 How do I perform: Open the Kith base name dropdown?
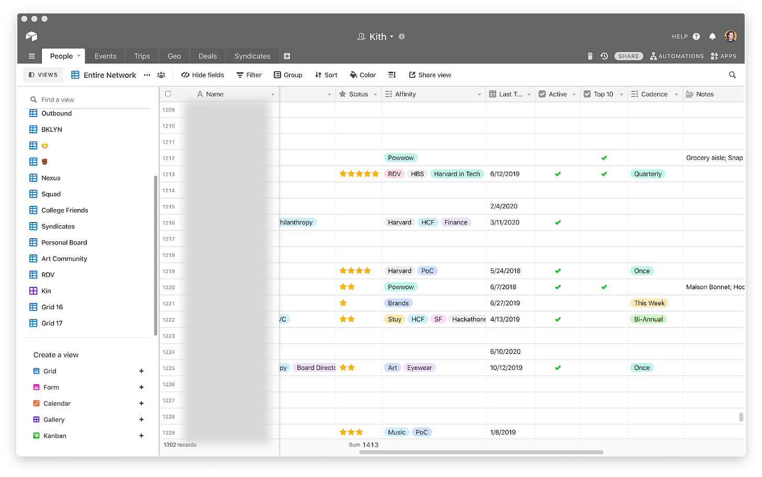(x=391, y=37)
